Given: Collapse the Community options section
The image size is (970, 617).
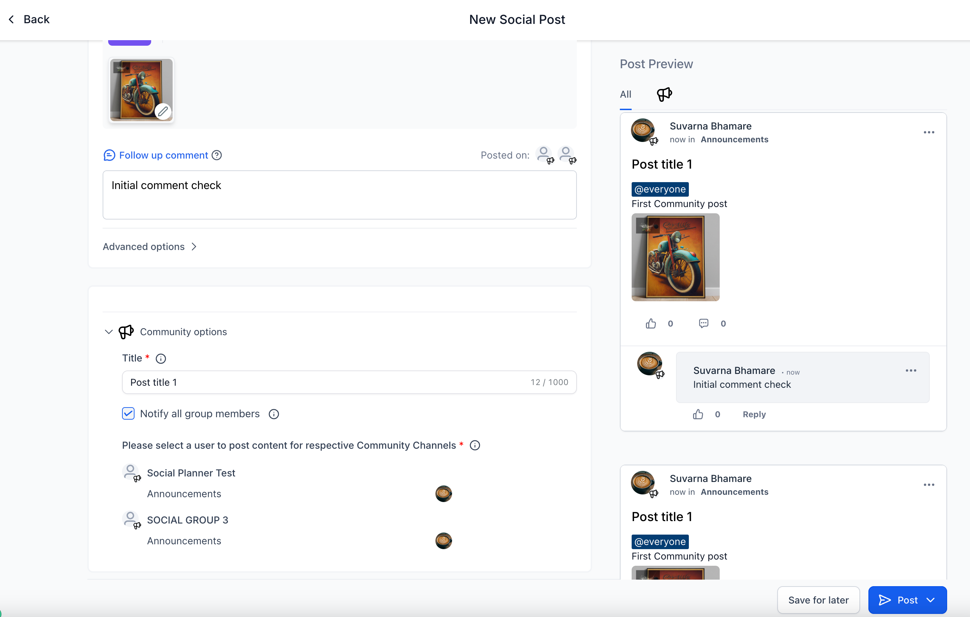Looking at the screenshot, I should [109, 332].
